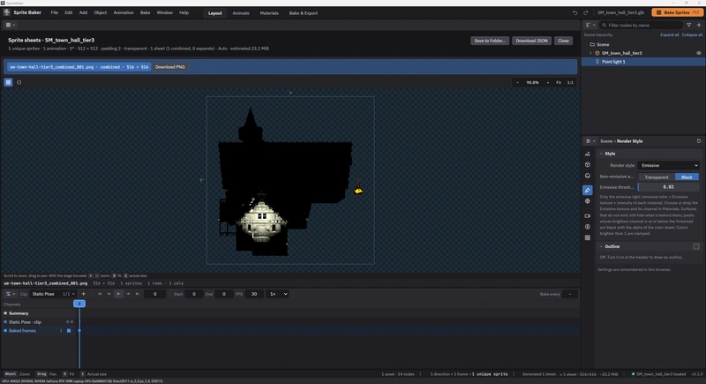Open the viewport panel type dropdown
706x384 pixels.
[10, 25]
